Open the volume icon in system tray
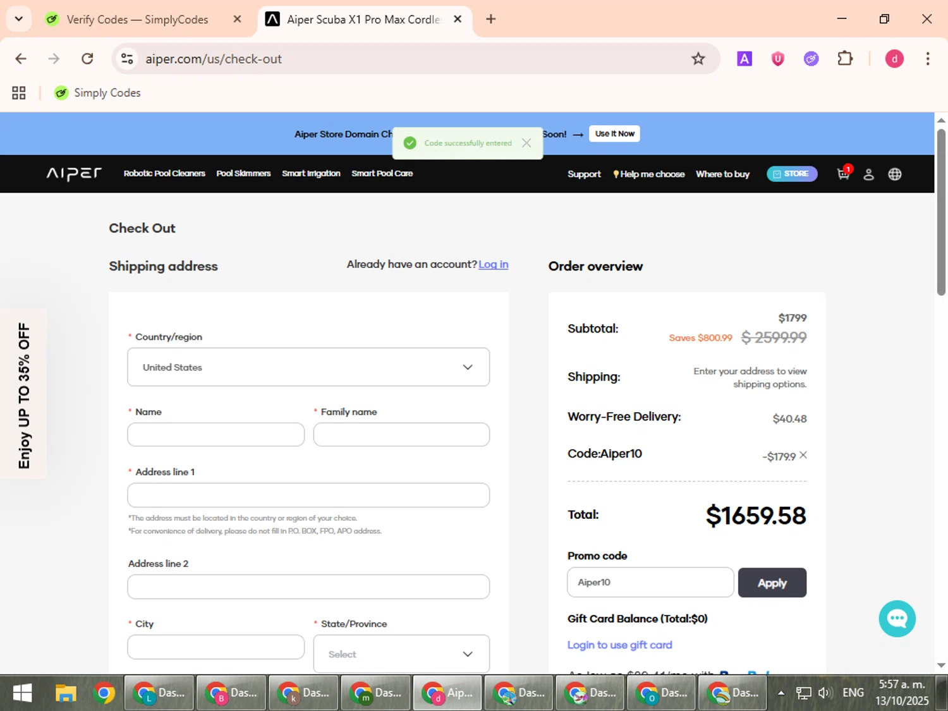 (824, 693)
